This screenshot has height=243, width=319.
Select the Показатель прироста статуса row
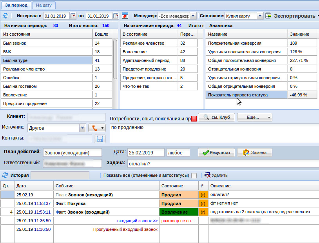261,95
